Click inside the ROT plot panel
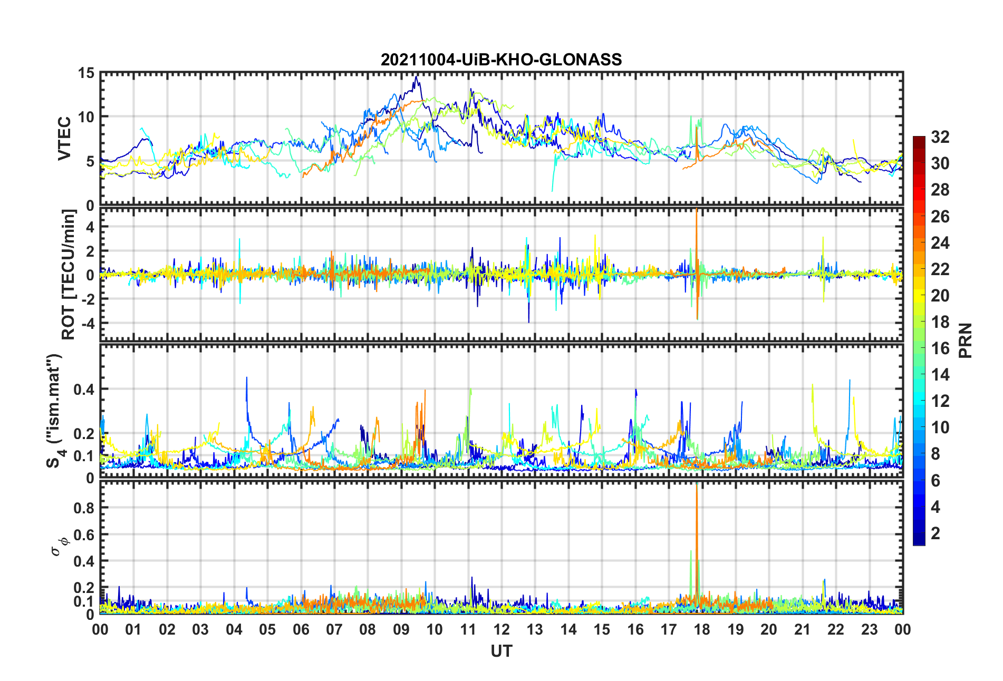Screen dimensions: 1003x681 501,275
